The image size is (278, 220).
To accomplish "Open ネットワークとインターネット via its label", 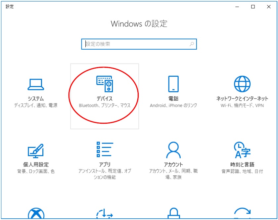I will 242,99.
